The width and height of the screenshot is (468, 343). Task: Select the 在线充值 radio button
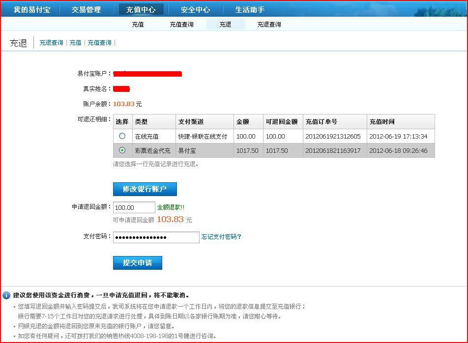point(122,136)
